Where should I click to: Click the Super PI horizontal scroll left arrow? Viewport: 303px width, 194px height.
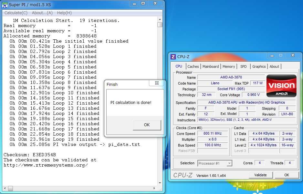[5, 188]
